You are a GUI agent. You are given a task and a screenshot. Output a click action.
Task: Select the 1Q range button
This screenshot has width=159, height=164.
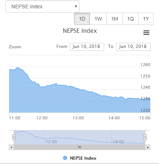(130, 19)
